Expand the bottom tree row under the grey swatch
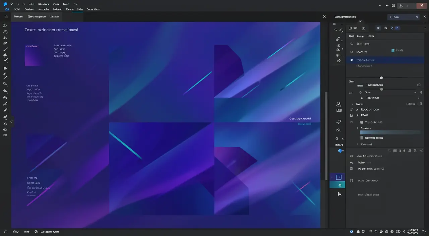The height and width of the screenshot is (236, 429). pyautogui.click(x=358, y=144)
